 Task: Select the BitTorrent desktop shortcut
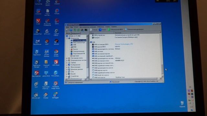point(47,32)
